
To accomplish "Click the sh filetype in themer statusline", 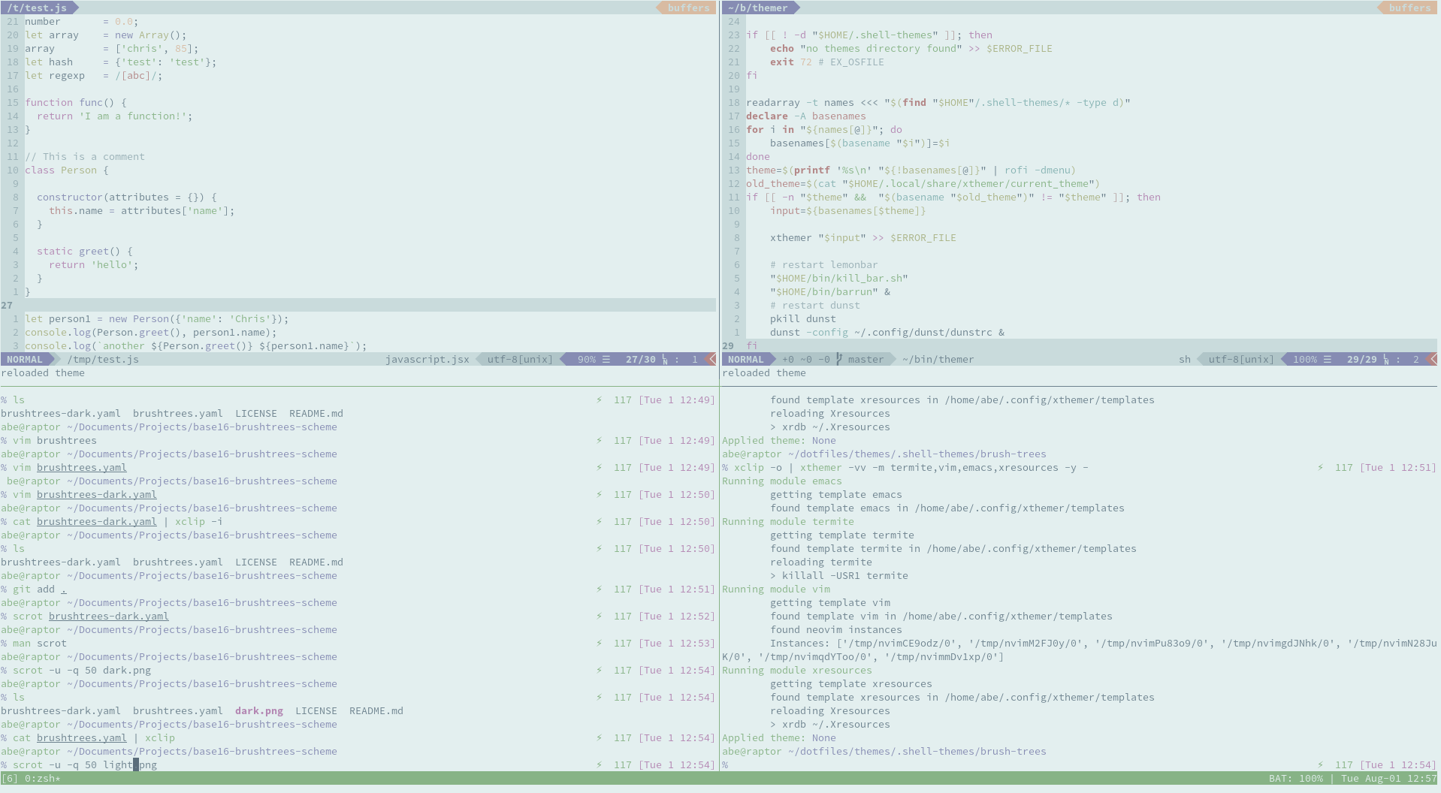I will coord(1185,359).
